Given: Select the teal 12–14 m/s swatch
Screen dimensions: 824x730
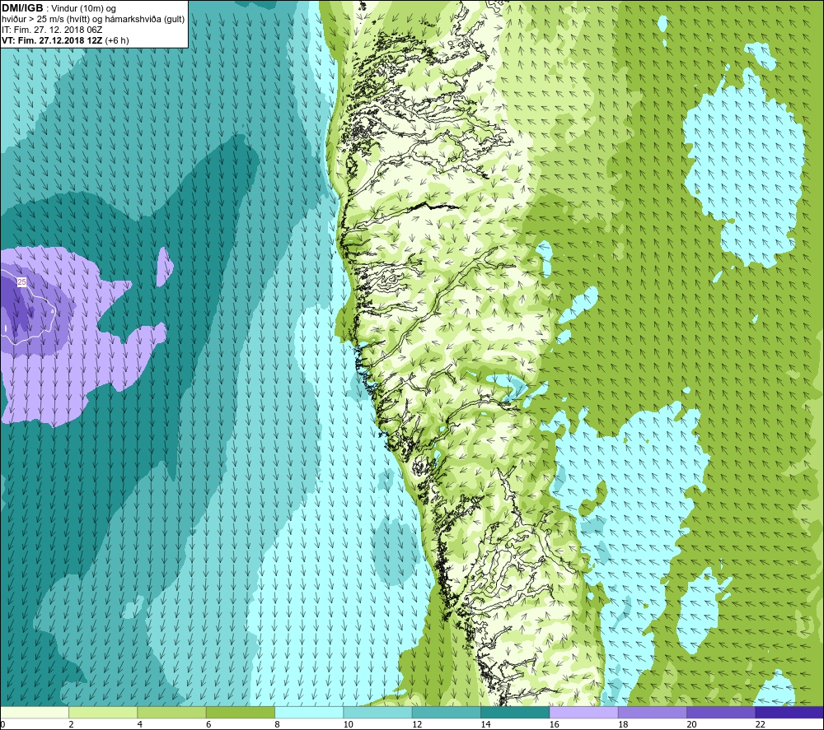Looking at the screenshot, I should [x=446, y=713].
